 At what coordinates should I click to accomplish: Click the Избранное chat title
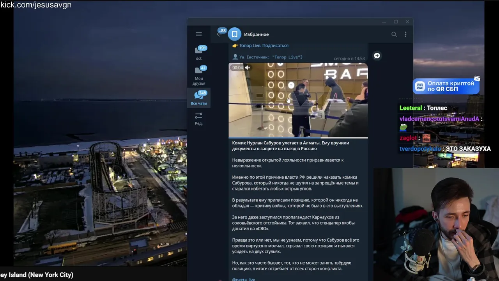click(256, 34)
